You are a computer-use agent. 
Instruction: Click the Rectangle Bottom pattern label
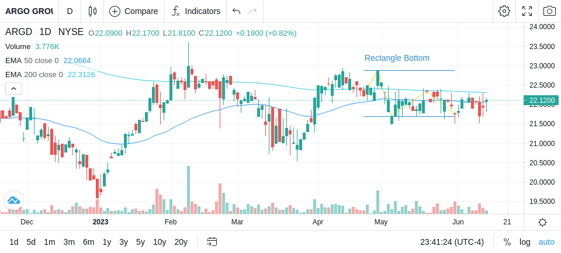(x=397, y=58)
